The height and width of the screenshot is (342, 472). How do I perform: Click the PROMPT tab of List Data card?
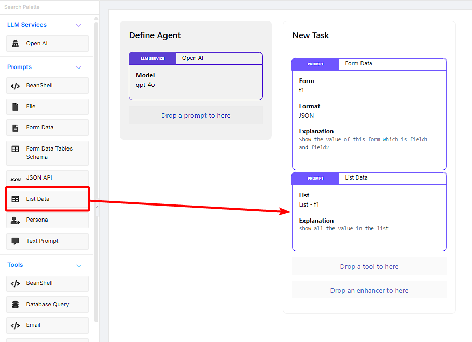[x=315, y=178]
